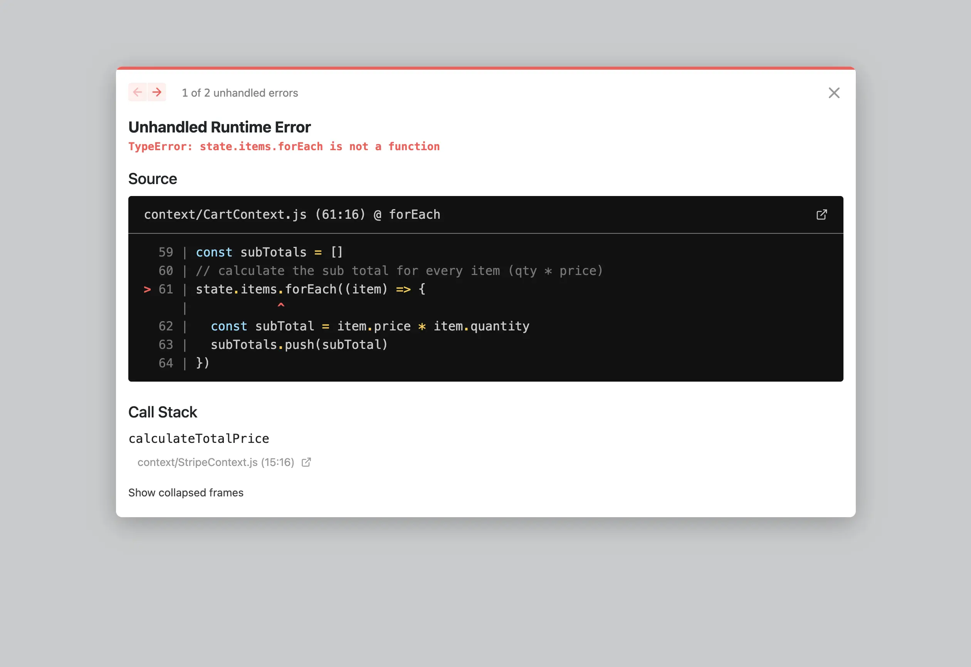This screenshot has height=667, width=971.
Task: Click the TypeError message text
Action: pyautogui.click(x=284, y=147)
